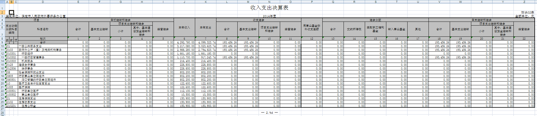This screenshot has width=537, height=116.
Task: Select row 26 header
Action: coord(2,106)
